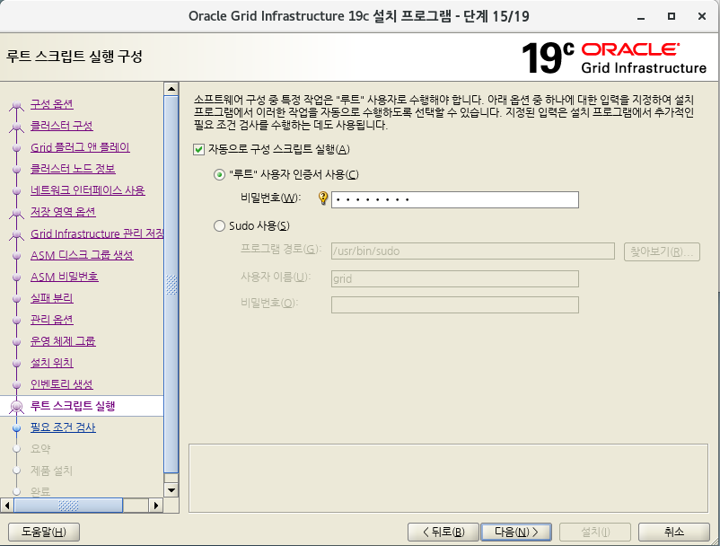Open 클러스터 노드 정보 step
720x546 pixels.
click(73, 169)
